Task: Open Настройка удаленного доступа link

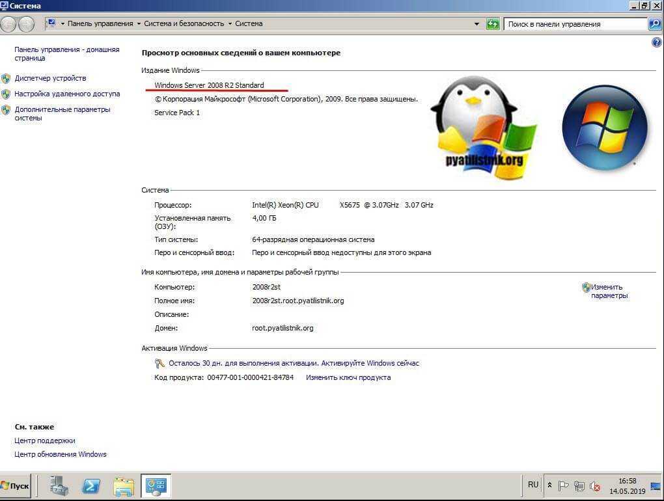Action: 67,94
